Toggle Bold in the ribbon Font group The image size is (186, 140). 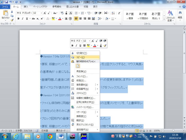pos(18,19)
